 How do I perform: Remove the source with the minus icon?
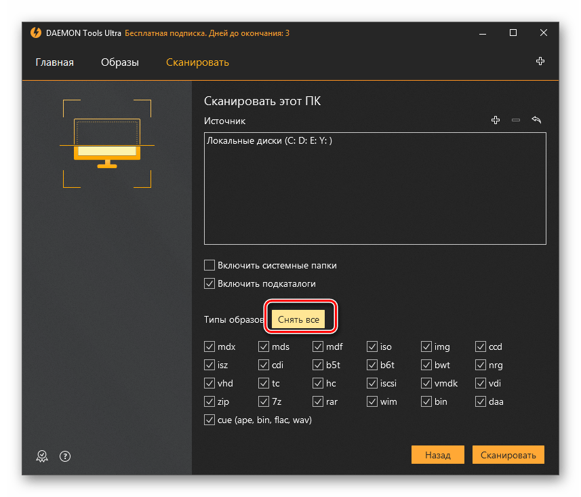point(516,120)
